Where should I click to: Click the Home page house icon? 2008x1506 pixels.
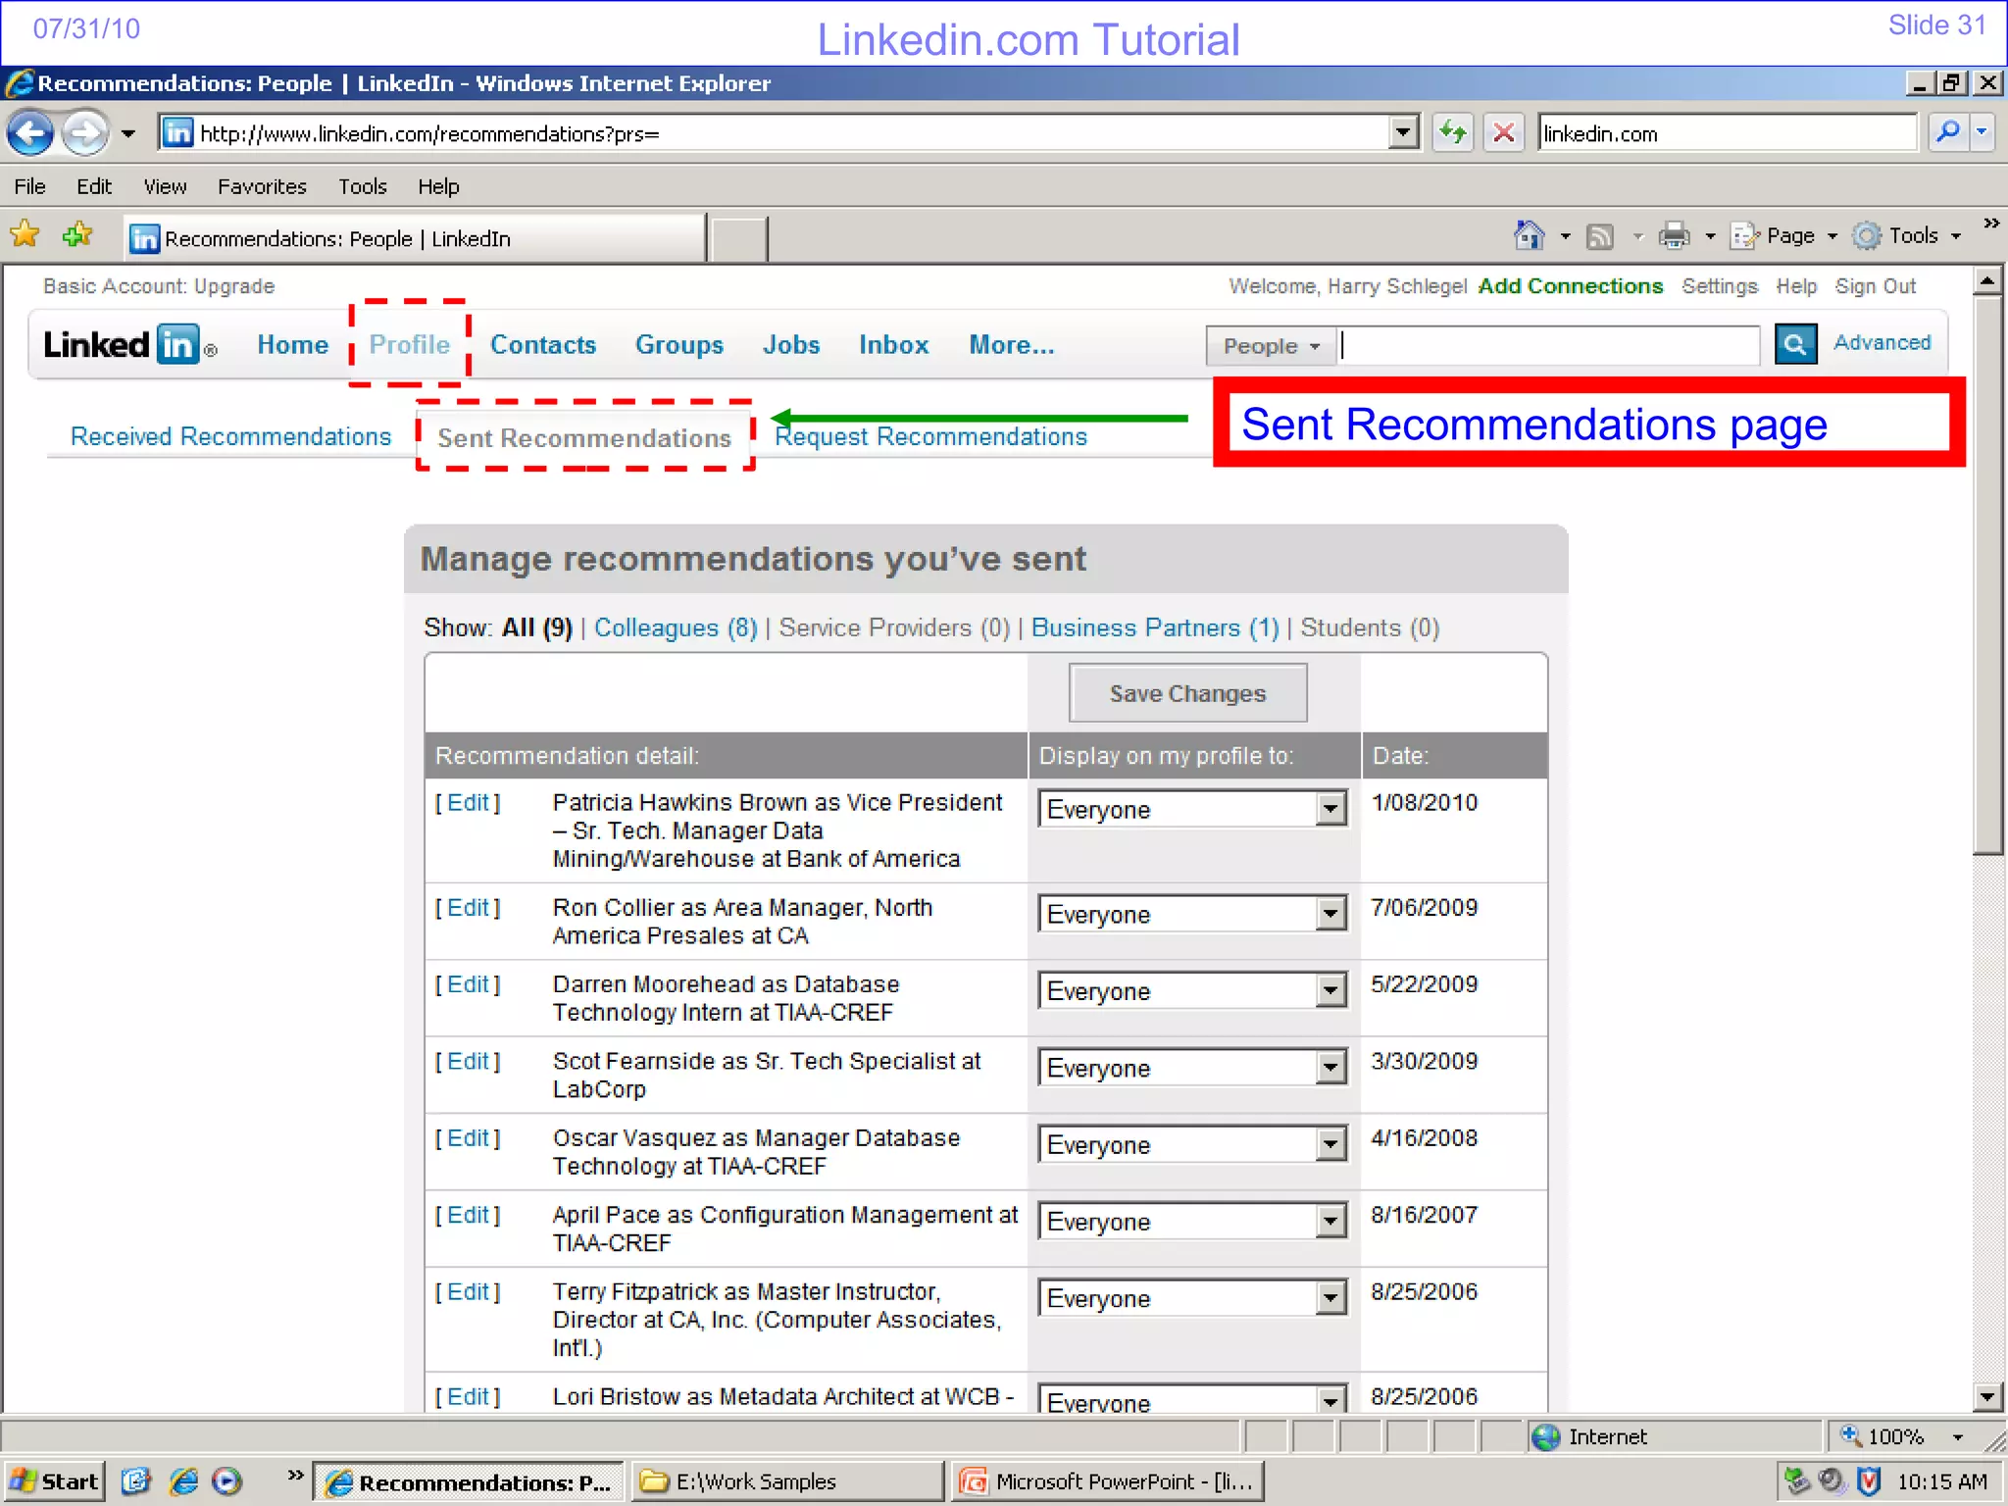click(1529, 235)
